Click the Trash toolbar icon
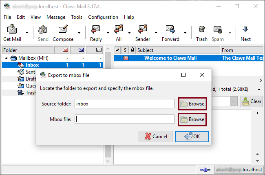This screenshot has width=265, height=175. [202, 33]
